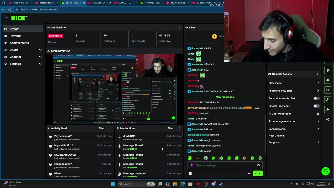Viewport: 334px width, 188px height.
Task: Expand the Studio sidebar section
Action: point(40,50)
